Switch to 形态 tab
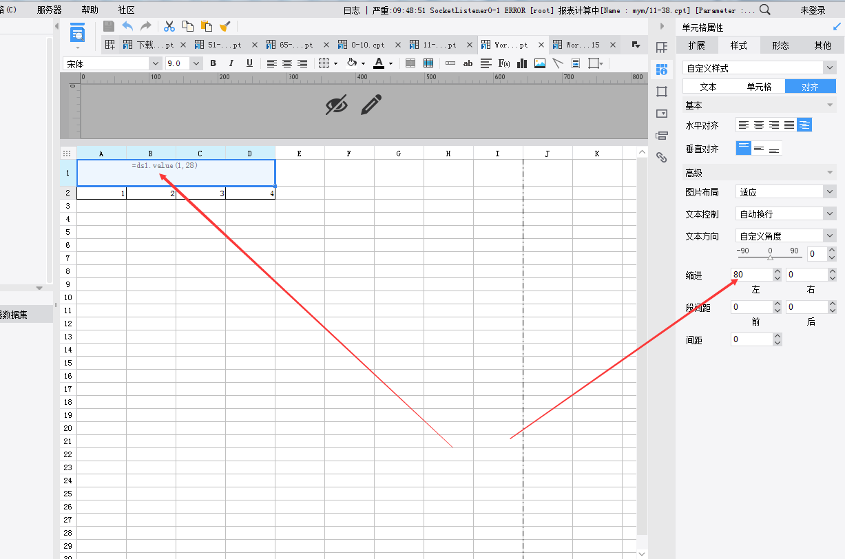The height and width of the screenshot is (559, 845). [780, 45]
